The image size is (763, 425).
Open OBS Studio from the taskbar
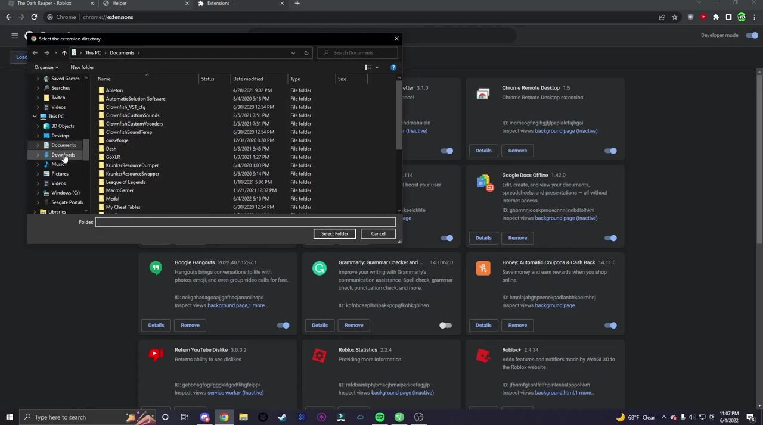pos(418,417)
